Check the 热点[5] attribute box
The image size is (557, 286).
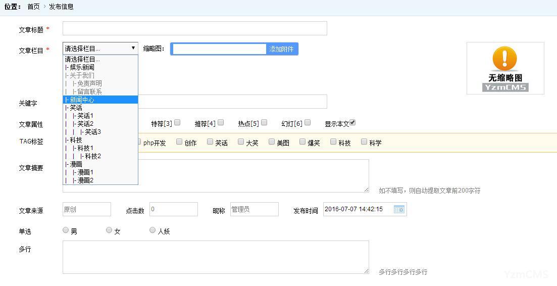pos(264,122)
